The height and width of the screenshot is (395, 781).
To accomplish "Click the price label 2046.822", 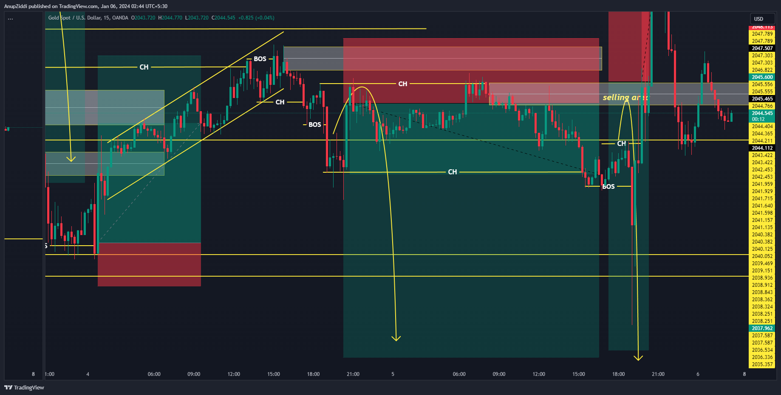I will tap(762, 70).
